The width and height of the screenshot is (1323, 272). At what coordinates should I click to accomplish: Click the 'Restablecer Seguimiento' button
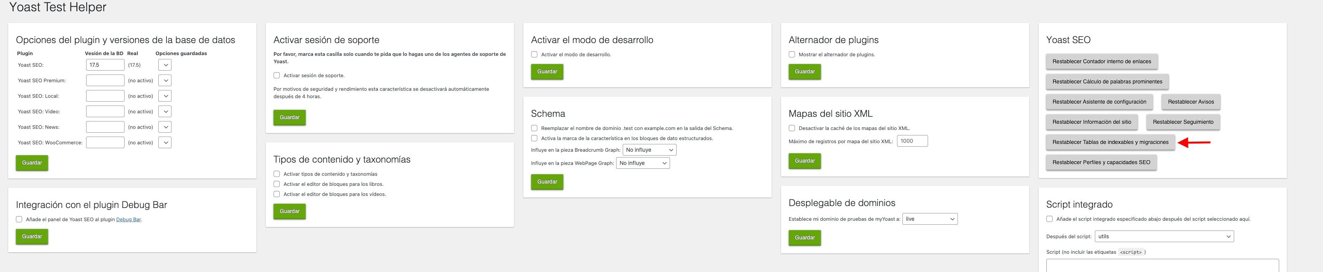[x=1183, y=122]
